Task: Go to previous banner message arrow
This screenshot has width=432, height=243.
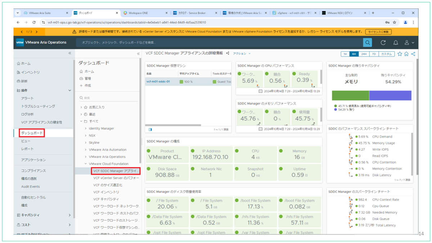Action: tap(22, 32)
